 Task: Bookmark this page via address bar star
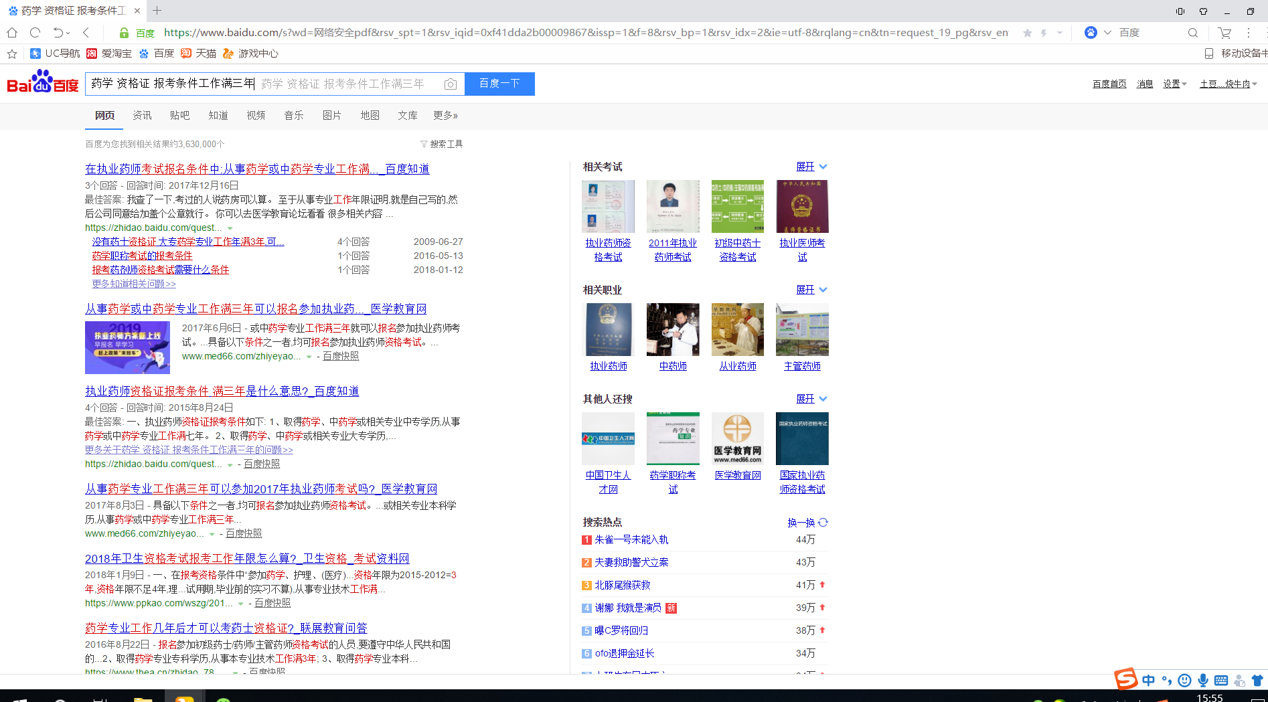click(1028, 33)
